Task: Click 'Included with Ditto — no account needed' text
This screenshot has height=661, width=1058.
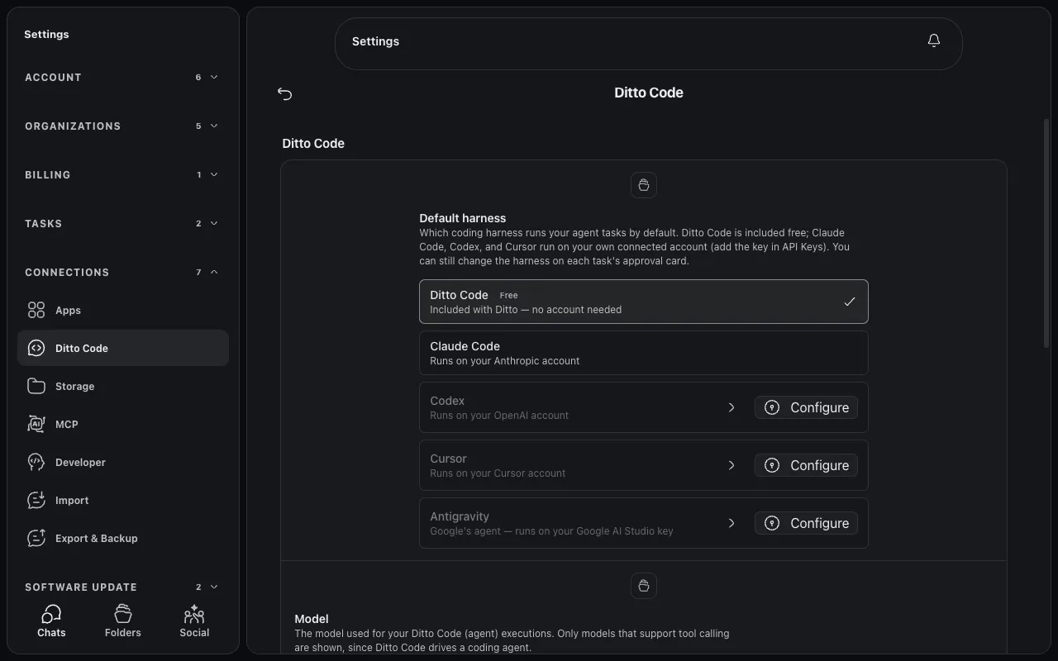Action: 526,310
